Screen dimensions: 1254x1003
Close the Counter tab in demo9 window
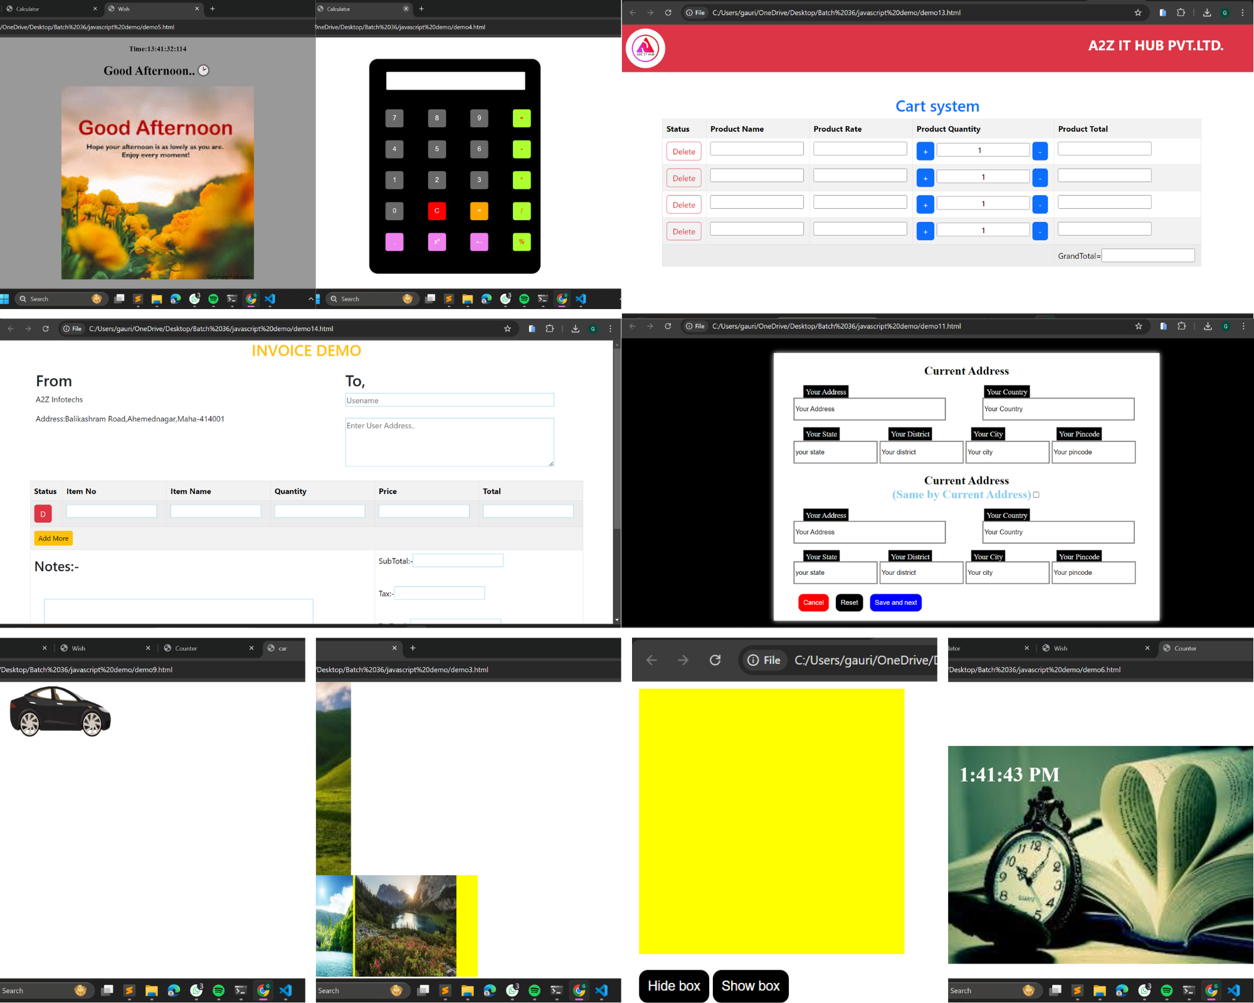pos(251,648)
